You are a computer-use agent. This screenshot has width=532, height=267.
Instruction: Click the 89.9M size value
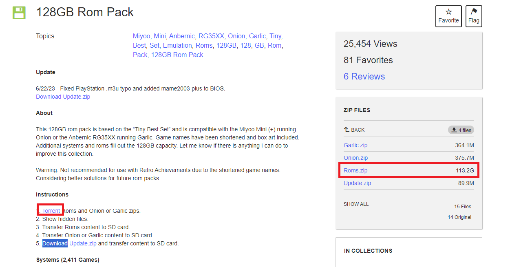(x=466, y=183)
